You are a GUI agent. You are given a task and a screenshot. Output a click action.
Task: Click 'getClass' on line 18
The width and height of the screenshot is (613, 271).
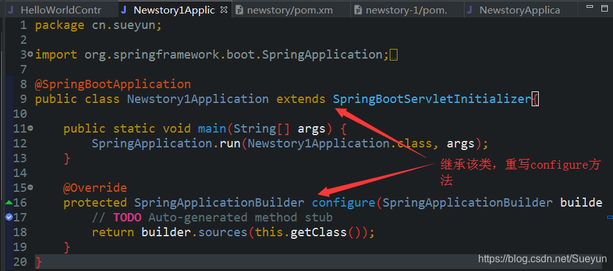(318, 232)
